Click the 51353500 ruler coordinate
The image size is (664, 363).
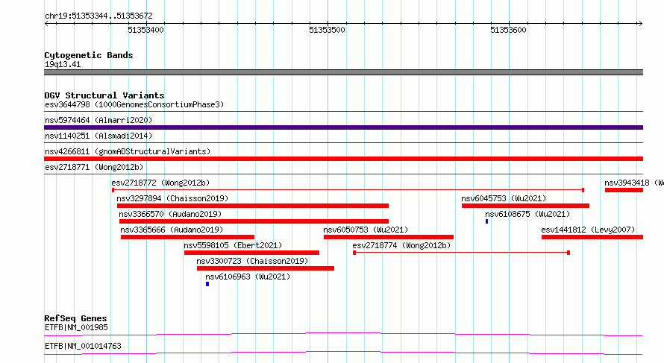coord(327,30)
